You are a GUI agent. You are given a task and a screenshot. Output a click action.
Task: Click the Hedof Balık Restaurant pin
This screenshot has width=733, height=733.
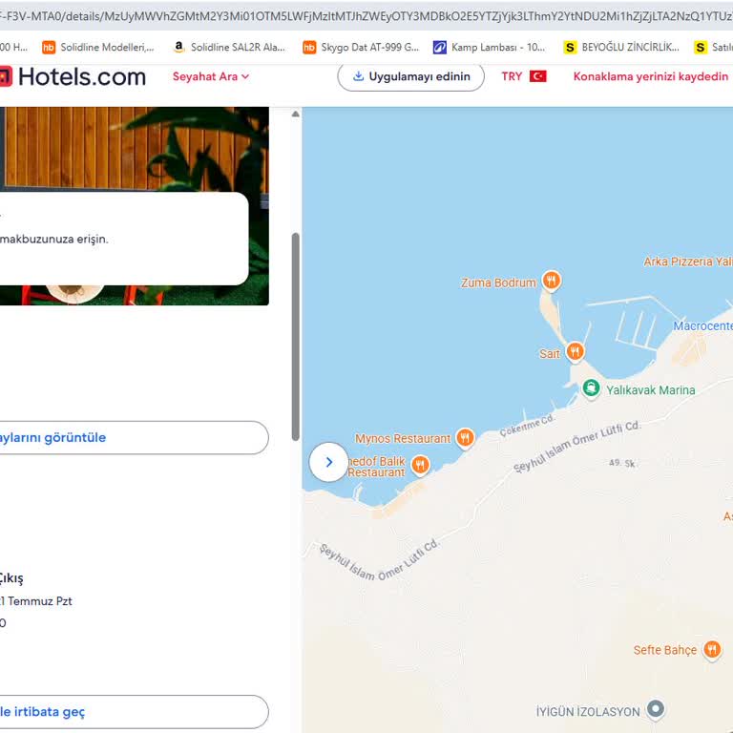pos(420,465)
